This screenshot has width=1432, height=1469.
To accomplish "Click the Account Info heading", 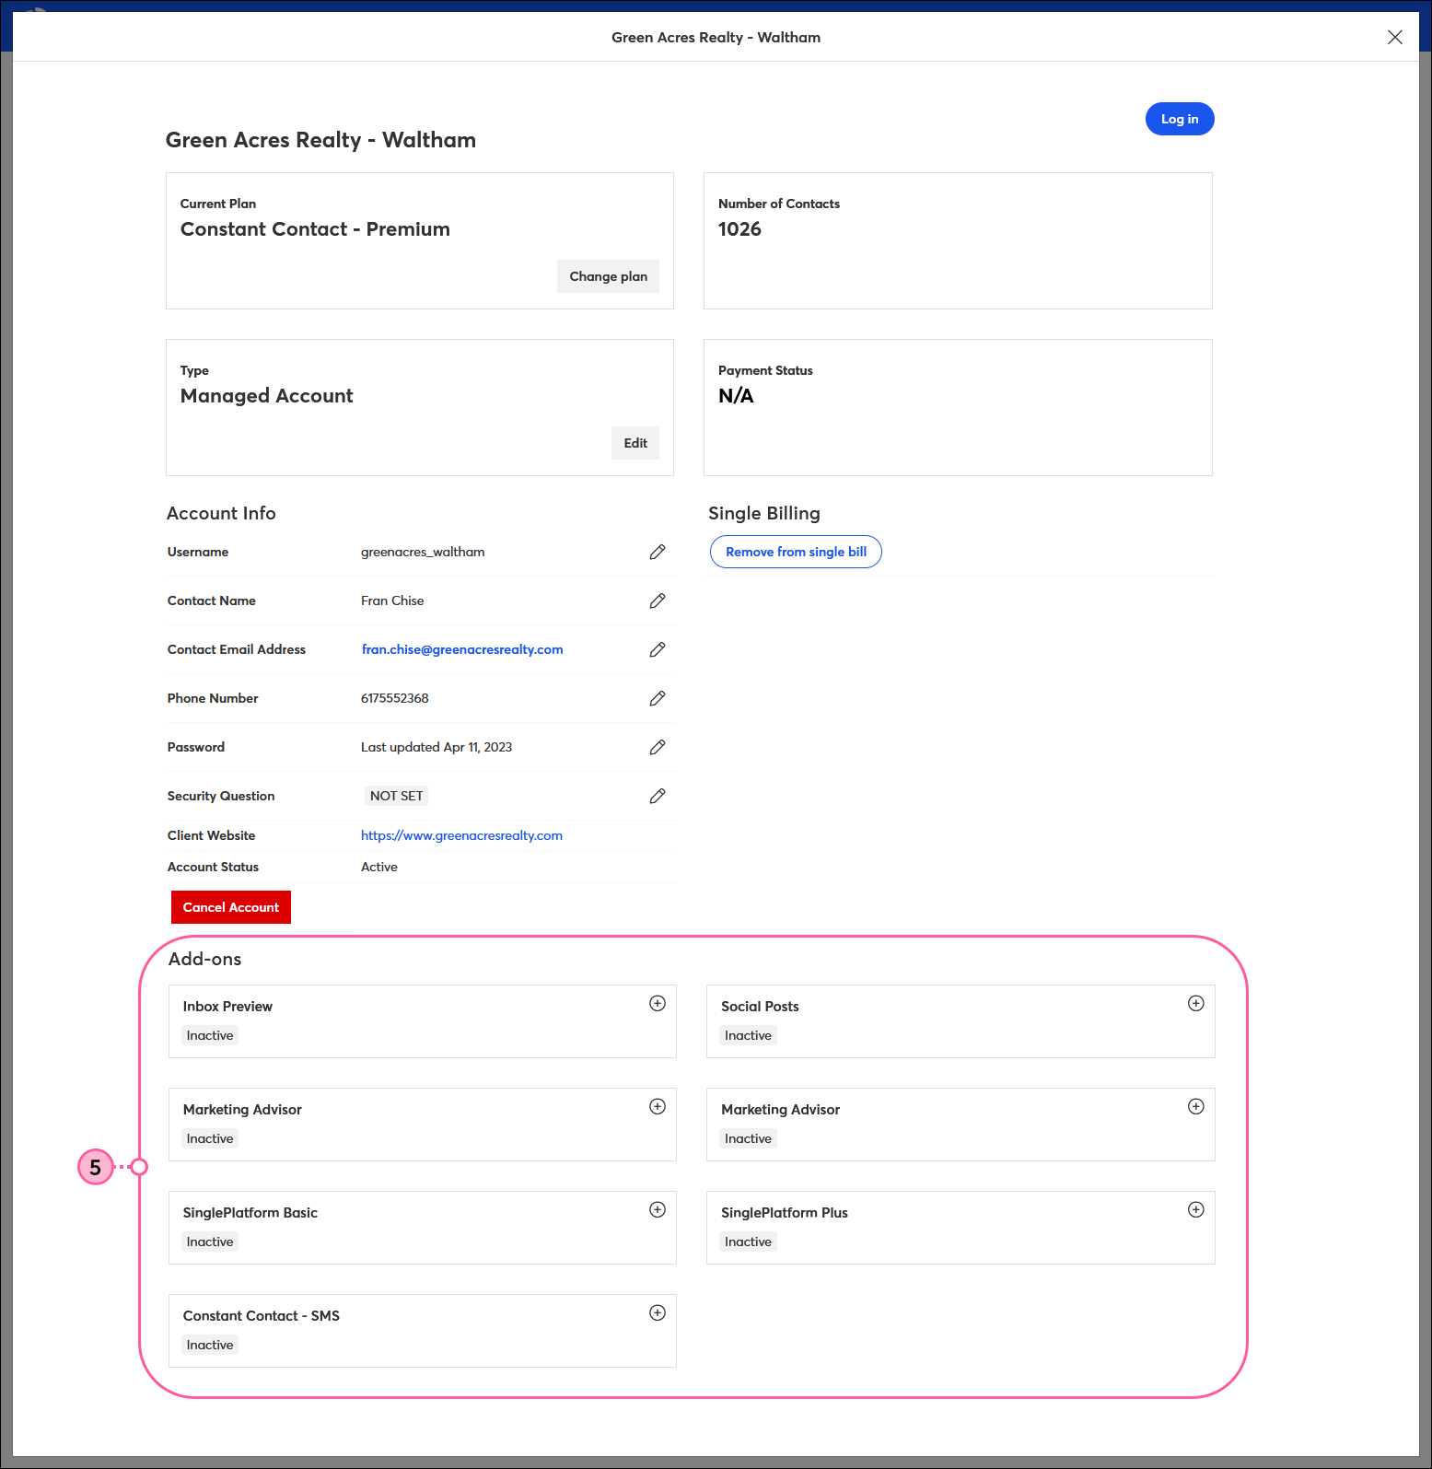I will pyautogui.click(x=221, y=513).
